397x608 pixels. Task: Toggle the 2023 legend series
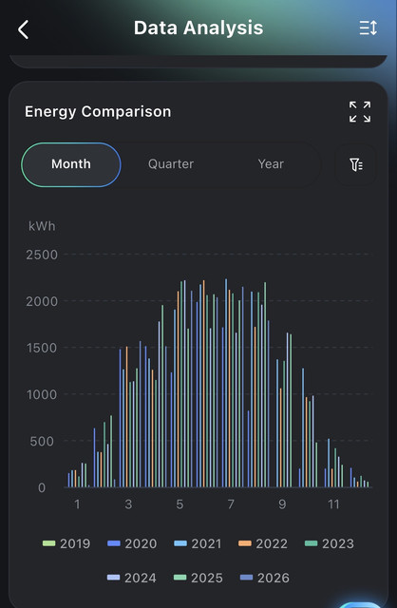click(330, 543)
